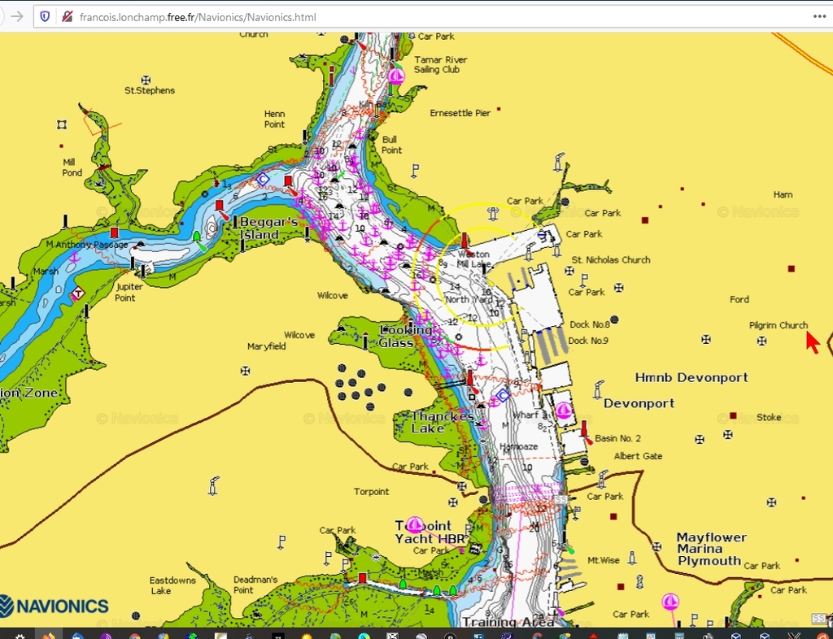This screenshot has width=833, height=639.
Task: Select the Basin No. 2 label
Action: 618,438
